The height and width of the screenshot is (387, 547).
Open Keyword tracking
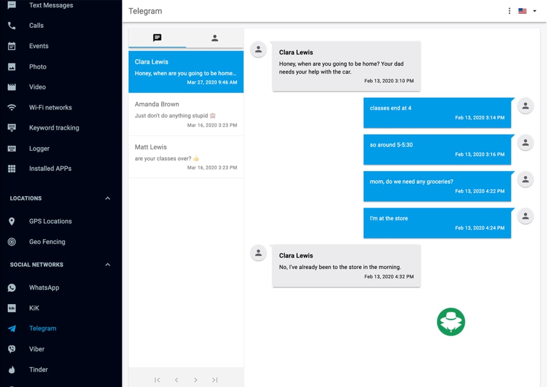54,128
